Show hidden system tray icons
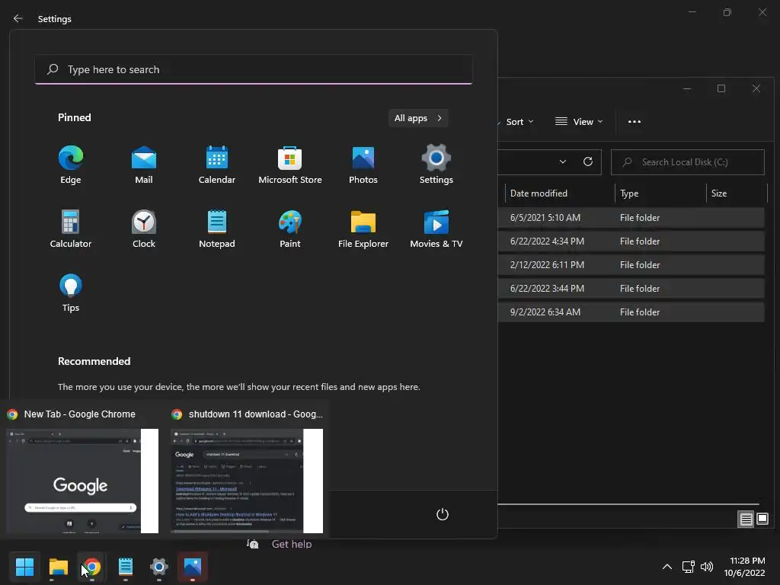 coord(667,567)
